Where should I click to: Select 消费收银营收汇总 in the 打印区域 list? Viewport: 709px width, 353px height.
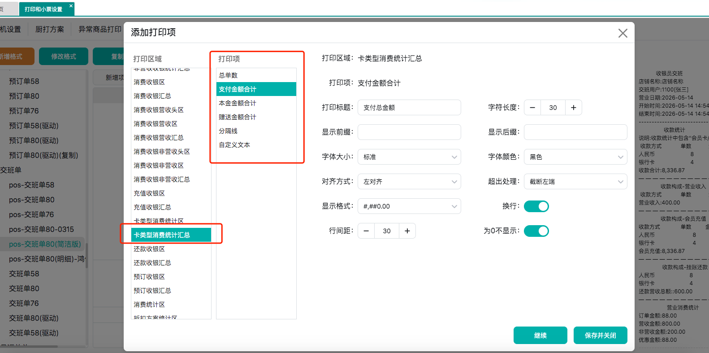pyautogui.click(x=171, y=138)
